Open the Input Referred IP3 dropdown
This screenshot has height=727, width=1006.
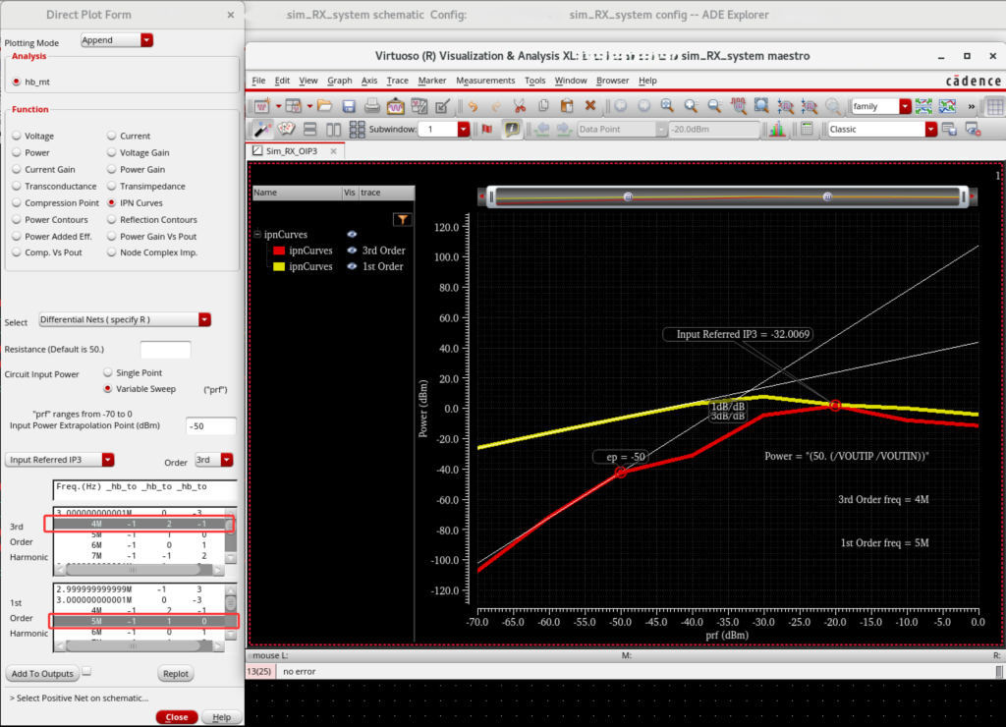pos(108,460)
